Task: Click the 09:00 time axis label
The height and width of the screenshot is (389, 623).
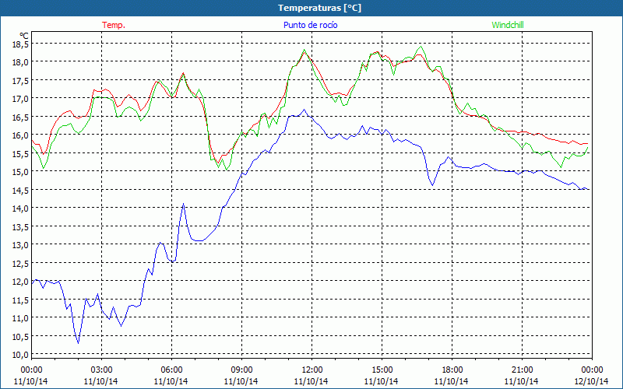Action: [241, 370]
